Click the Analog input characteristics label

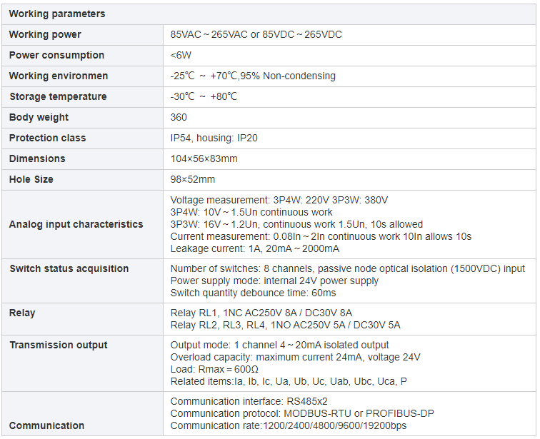(76, 224)
